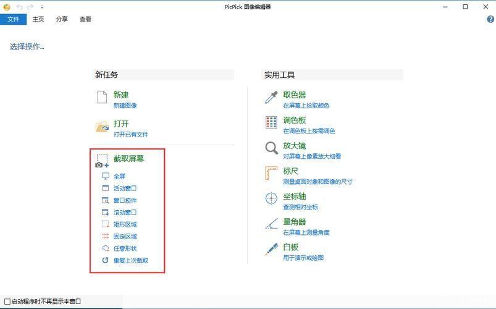
Task: Click the rectangular region capture icon
Action: [106, 224]
